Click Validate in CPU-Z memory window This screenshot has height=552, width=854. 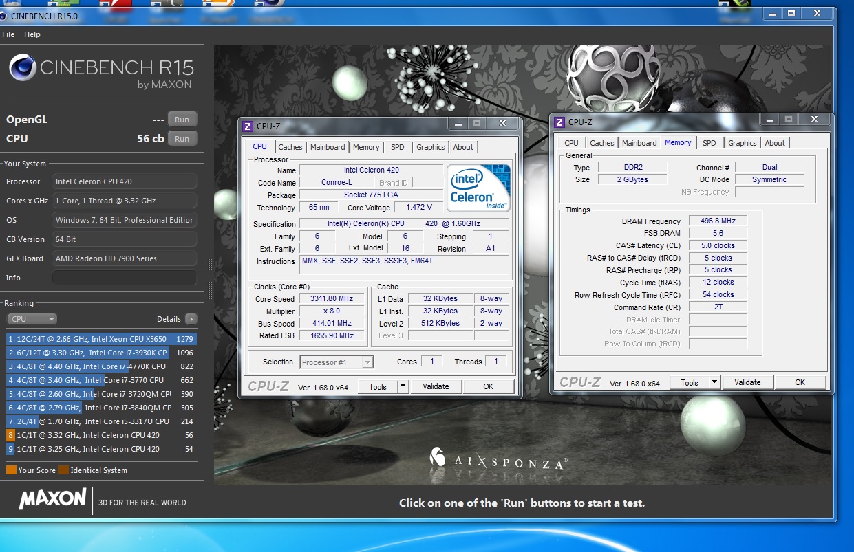click(747, 383)
